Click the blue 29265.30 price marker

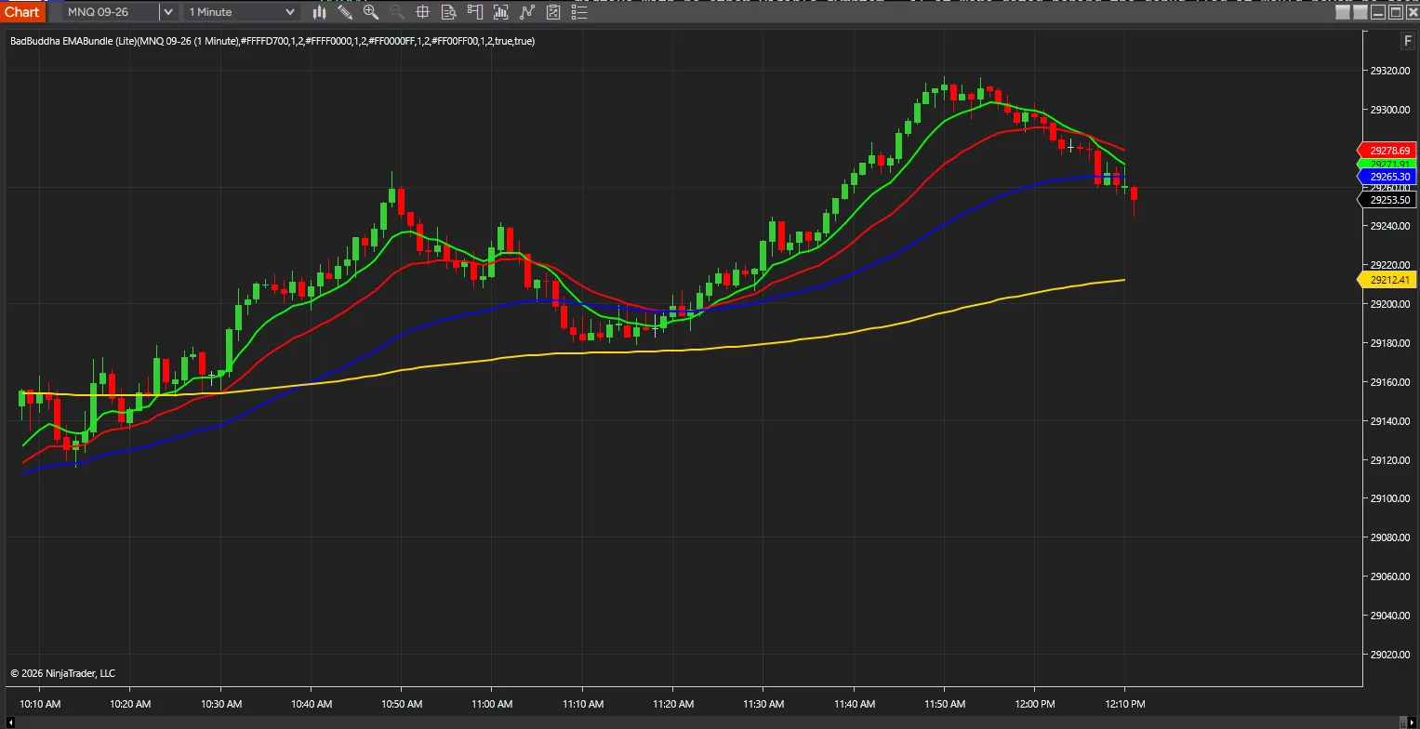[x=1387, y=177]
